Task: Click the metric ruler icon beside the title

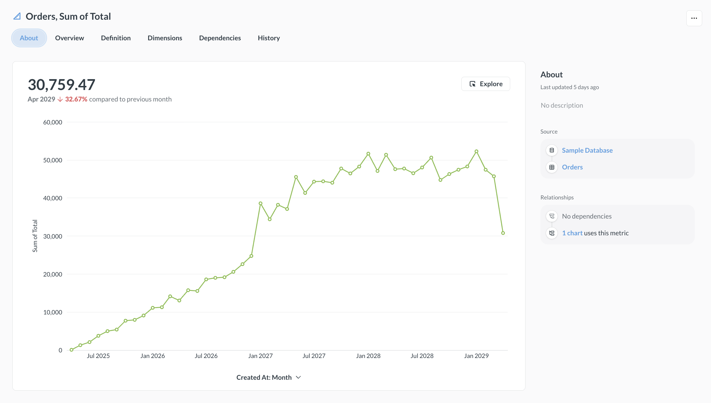Action: pyautogui.click(x=17, y=16)
